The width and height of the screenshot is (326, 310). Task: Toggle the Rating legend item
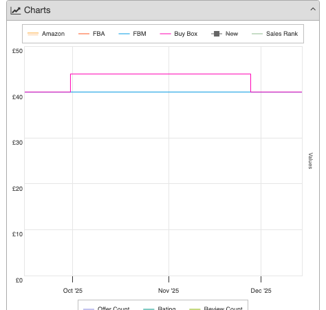tap(160, 308)
